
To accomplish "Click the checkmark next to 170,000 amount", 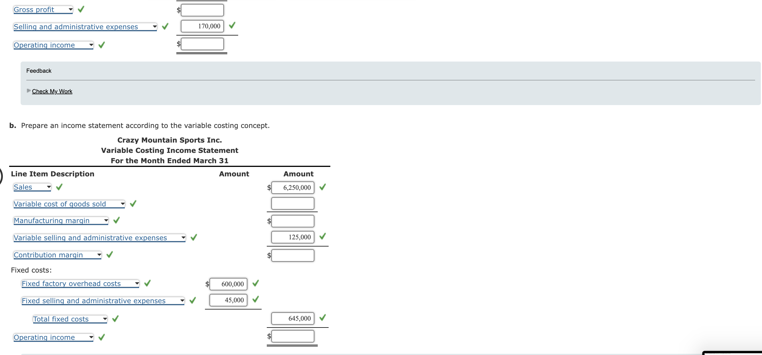I will (x=232, y=26).
